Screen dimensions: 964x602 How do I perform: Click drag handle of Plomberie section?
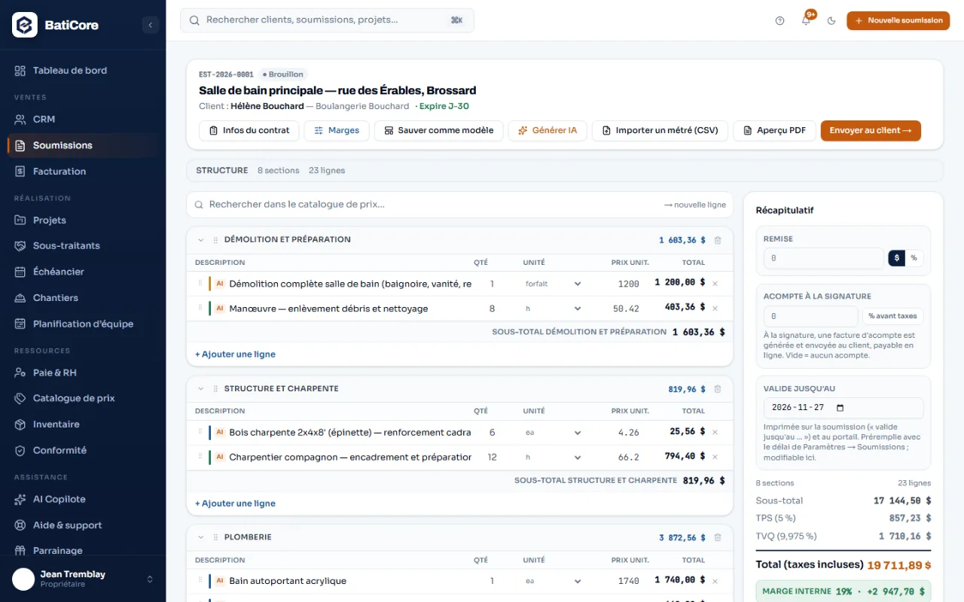coord(215,537)
